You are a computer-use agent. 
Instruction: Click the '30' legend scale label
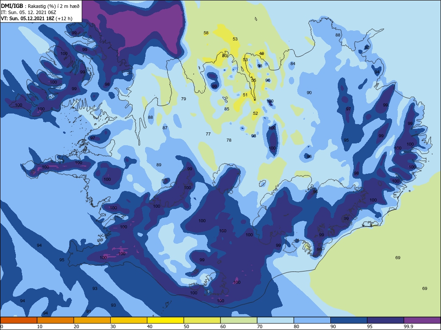pos(113,326)
